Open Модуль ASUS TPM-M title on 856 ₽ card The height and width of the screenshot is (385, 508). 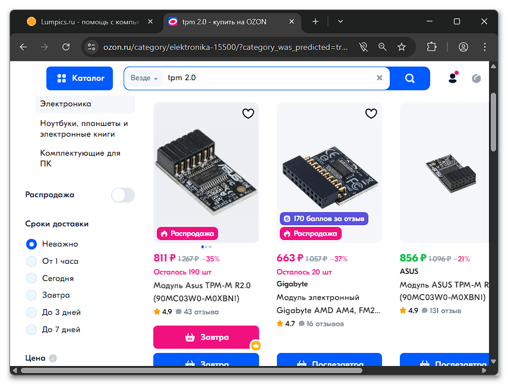click(x=444, y=291)
